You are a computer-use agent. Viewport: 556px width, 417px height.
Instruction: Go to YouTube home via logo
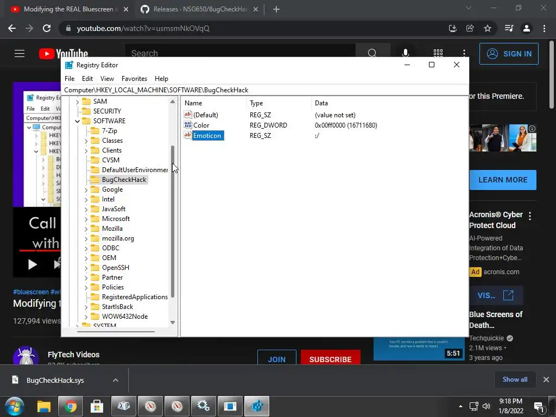pyautogui.click(x=64, y=54)
